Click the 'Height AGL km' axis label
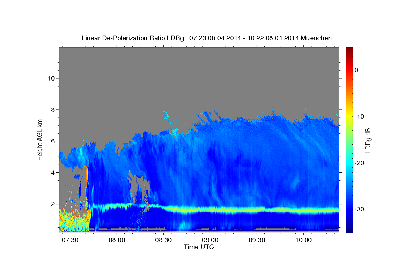 pyautogui.click(x=40, y=139)
